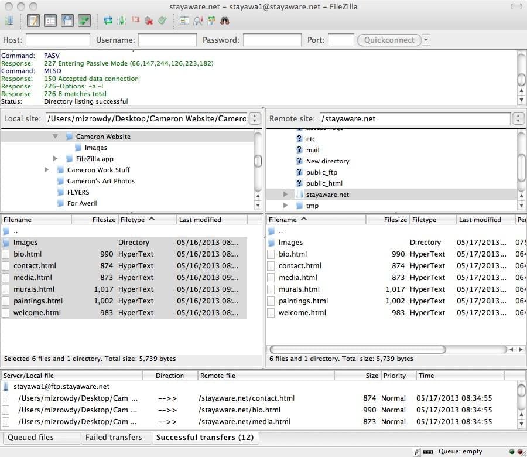Toggle transfer queue display toolbar button
Screen dimensions: 527x457
84,21
